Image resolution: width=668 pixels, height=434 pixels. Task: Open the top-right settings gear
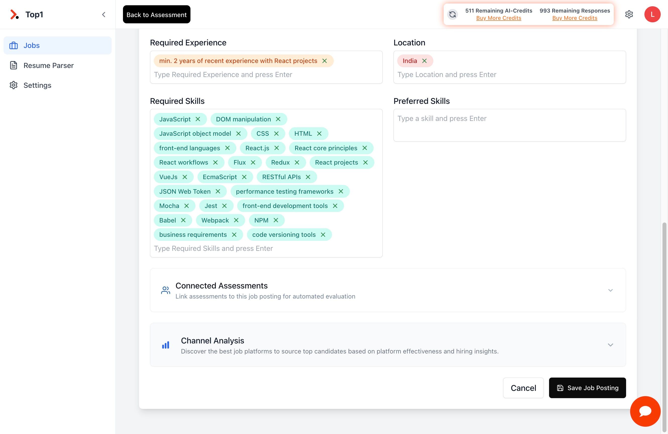click(629, 14)
